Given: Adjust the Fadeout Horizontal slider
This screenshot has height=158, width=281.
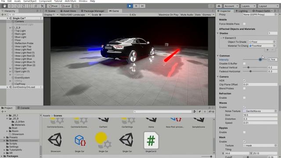Looking at the screenshot, I should (255, 72).
